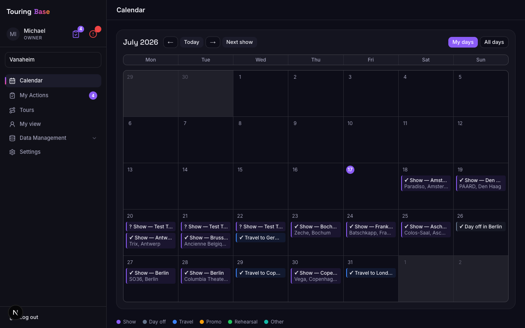Screen dimensions: 525x328
Task: Open Show Den Haag at PAARD event
Action: (481, 183)
